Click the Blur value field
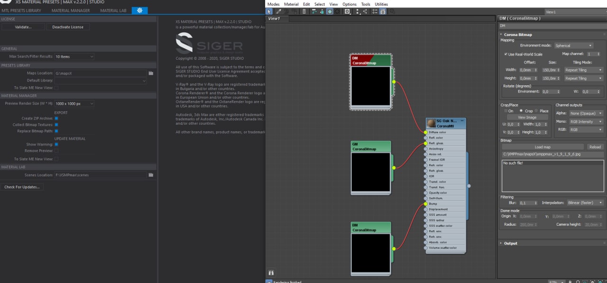The width and height of the screenshot is (607, 283). [525, 202]
